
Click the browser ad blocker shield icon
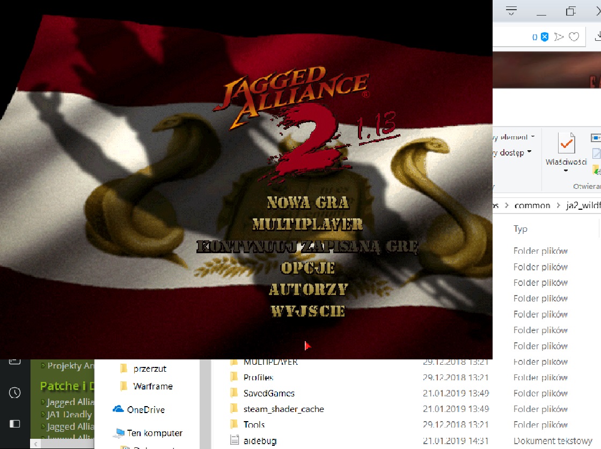544,36
